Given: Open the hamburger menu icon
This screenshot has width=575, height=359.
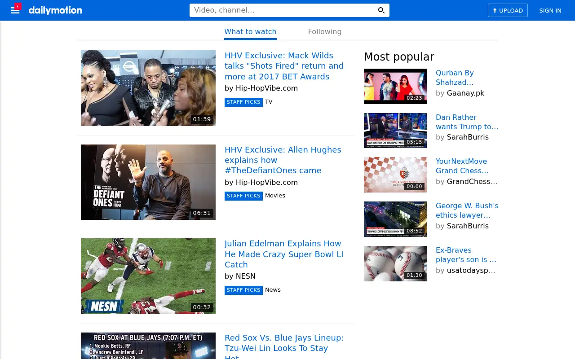Looking at the screenshot, I should [15, 10].
